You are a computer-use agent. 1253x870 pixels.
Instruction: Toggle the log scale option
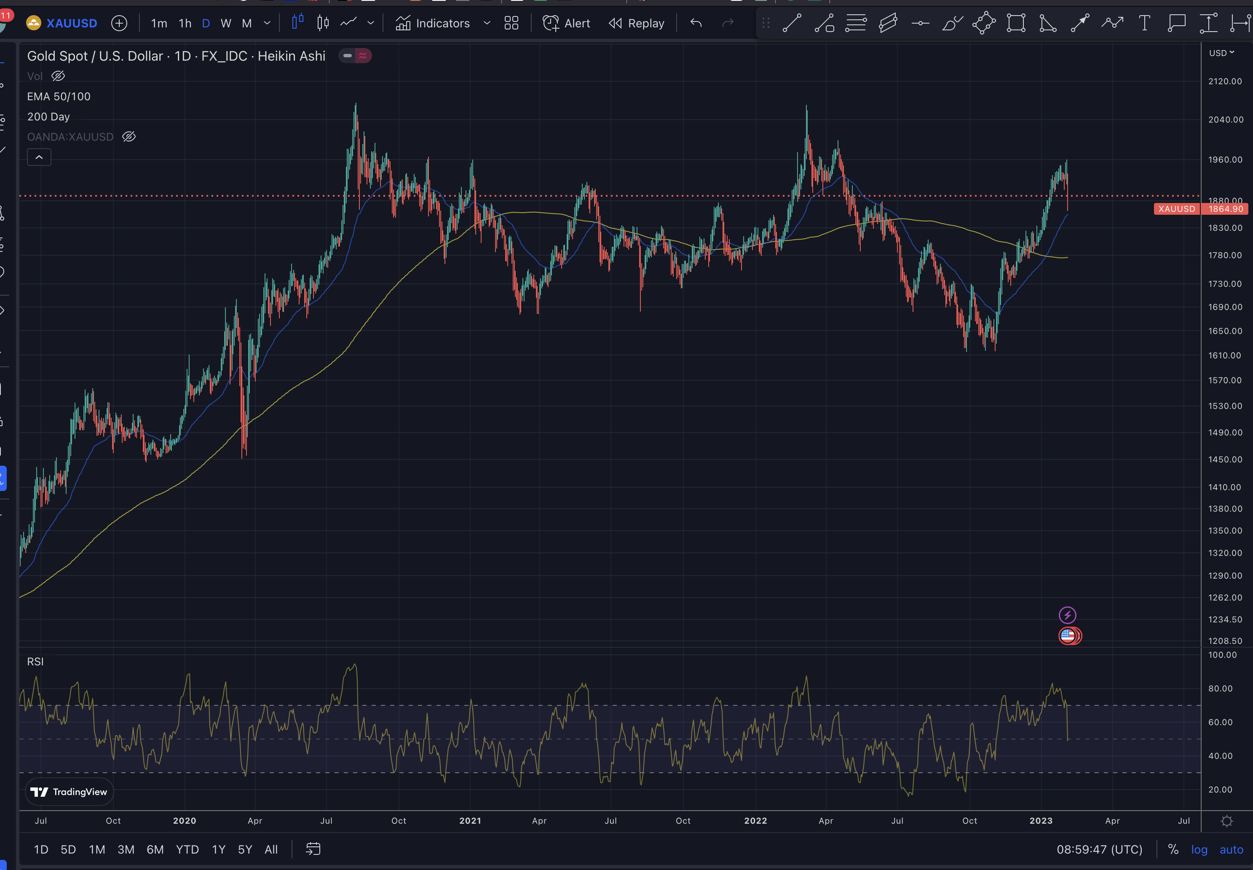(x=1199, y=849)
